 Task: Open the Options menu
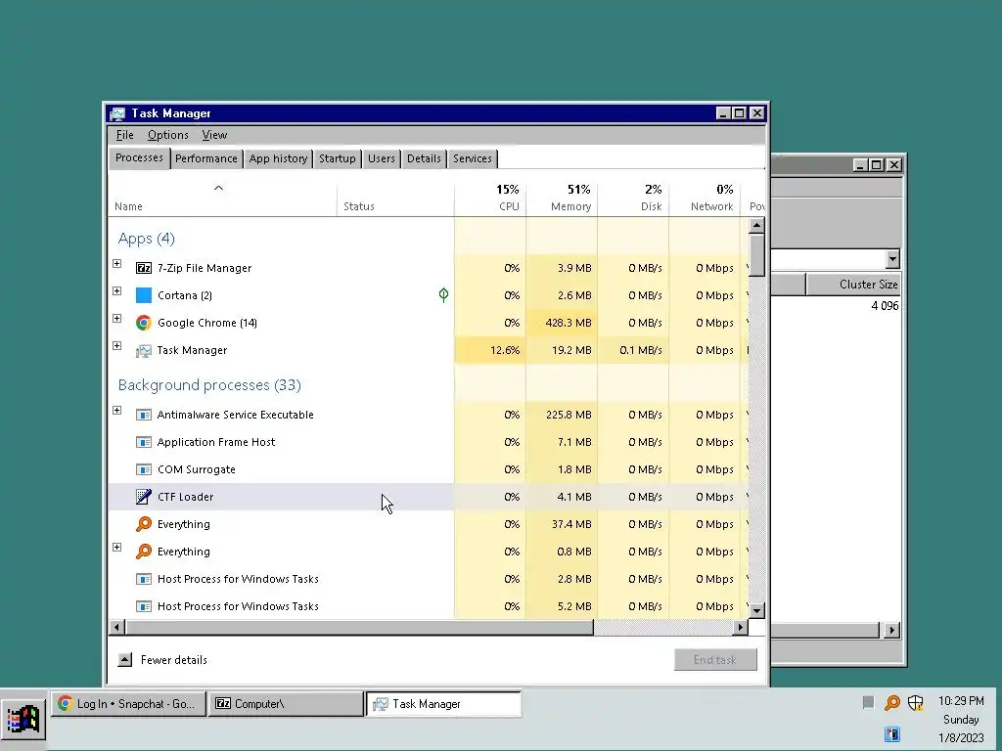[168, 135]
